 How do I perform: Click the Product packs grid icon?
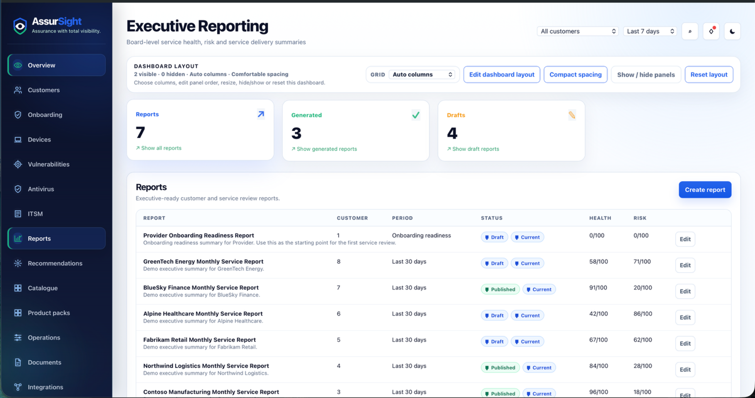click(18, 313)
